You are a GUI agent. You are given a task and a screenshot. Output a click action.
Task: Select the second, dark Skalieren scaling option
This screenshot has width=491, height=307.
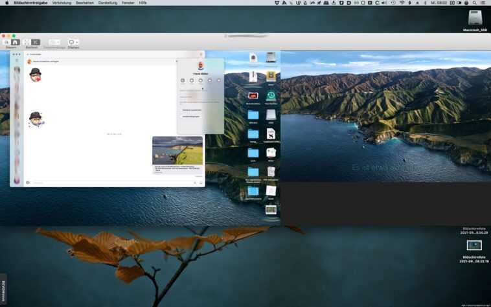[x=36, y=42]
